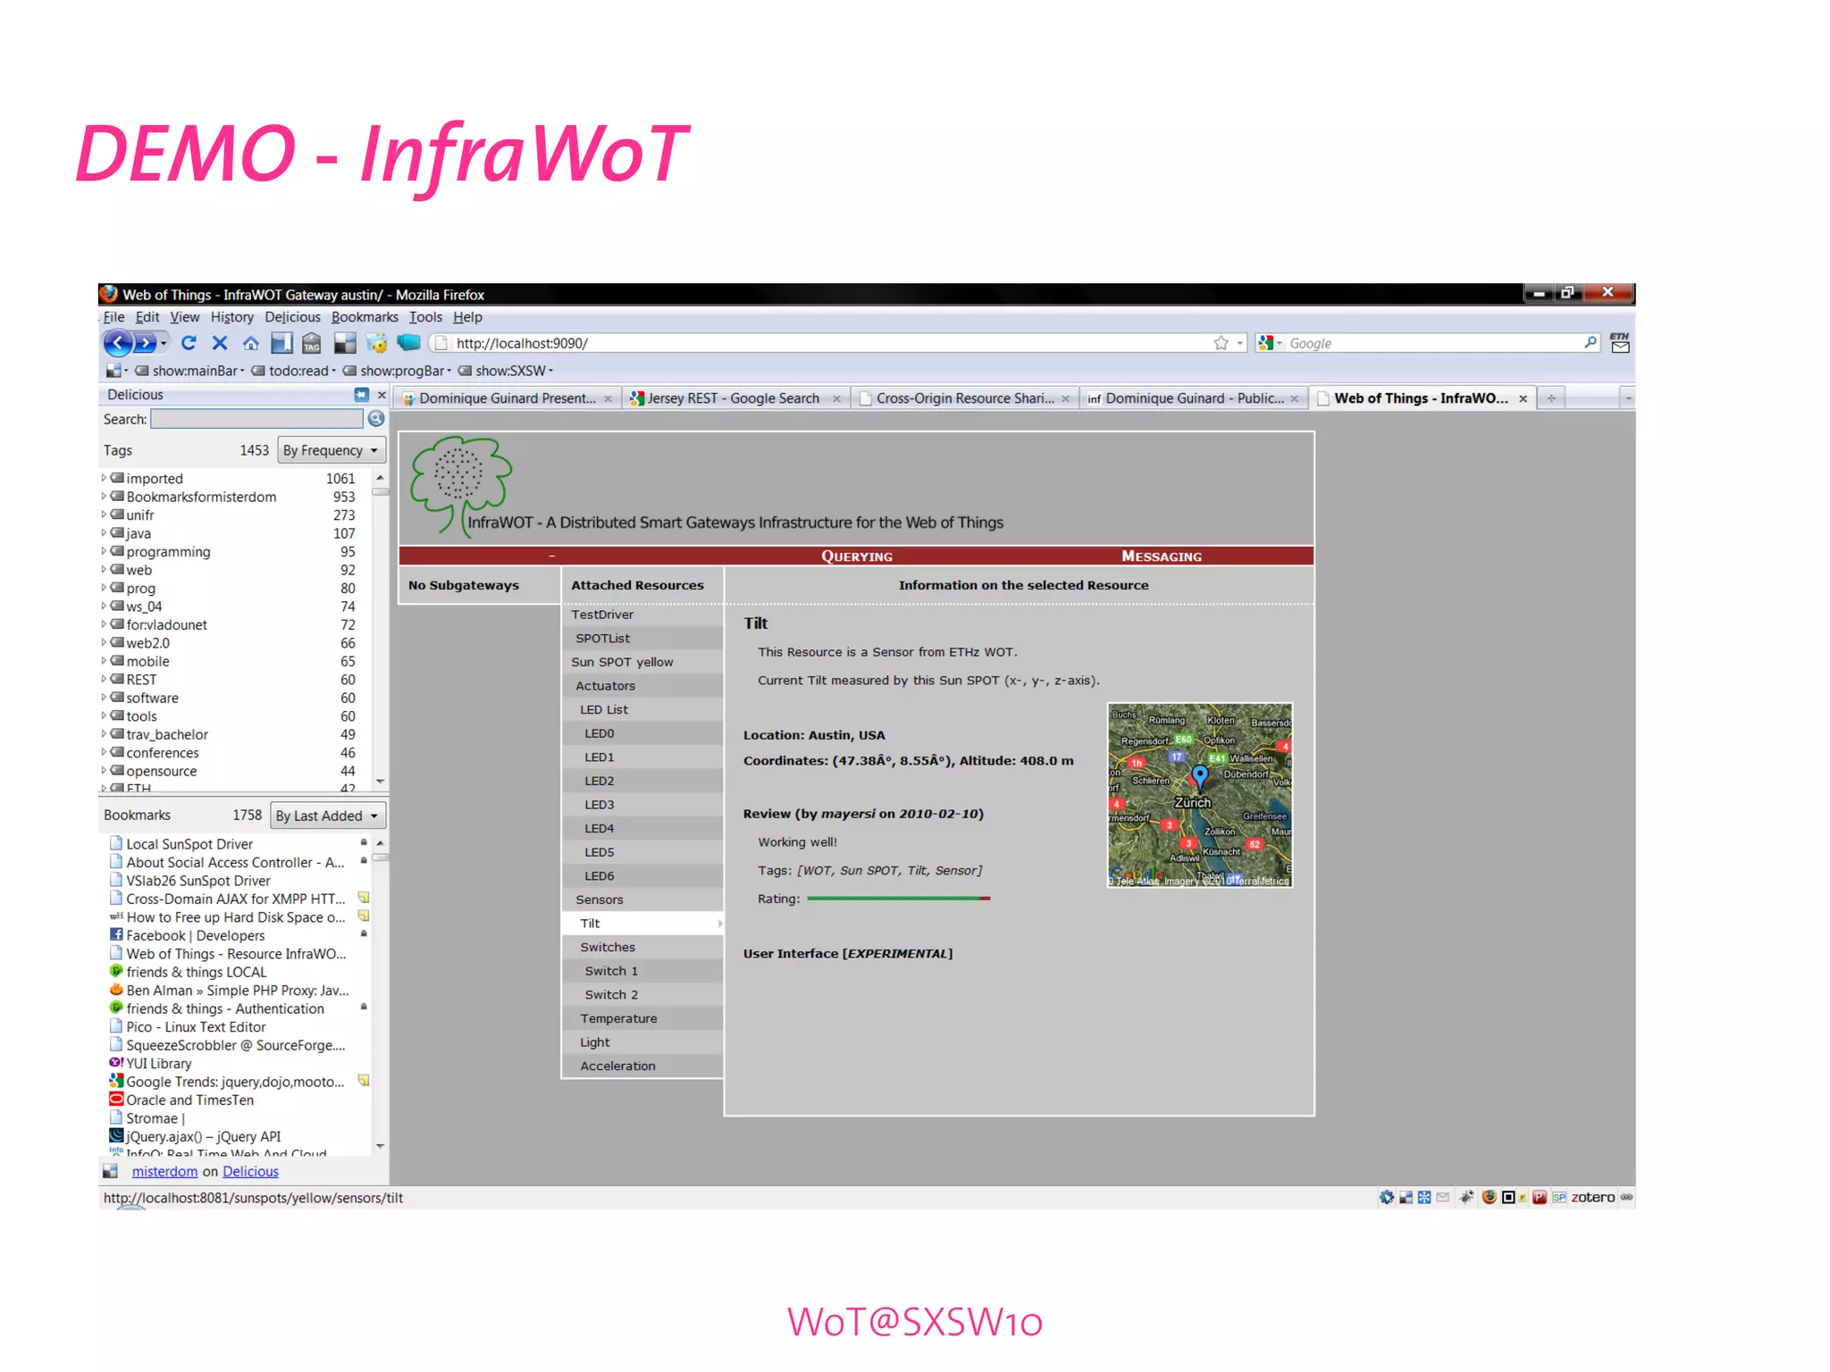This screenshot has height=1372, width=1830.
Task: Click the Delicious TAG bookmark icon
Action: [312, 343]
